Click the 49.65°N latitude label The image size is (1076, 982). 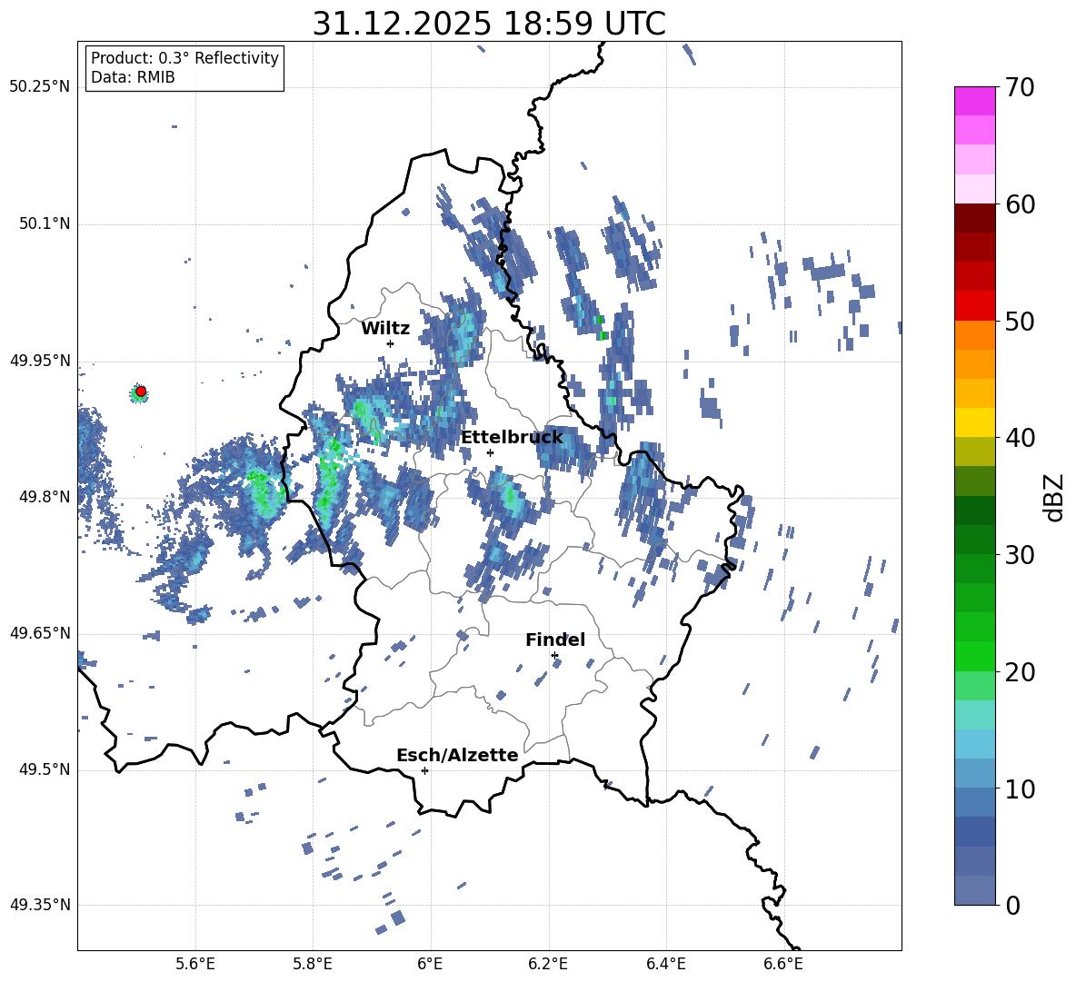pyautogui.click(x=40, y=632)
